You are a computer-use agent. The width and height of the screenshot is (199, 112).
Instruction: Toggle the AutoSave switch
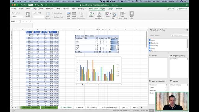[30, 5]
